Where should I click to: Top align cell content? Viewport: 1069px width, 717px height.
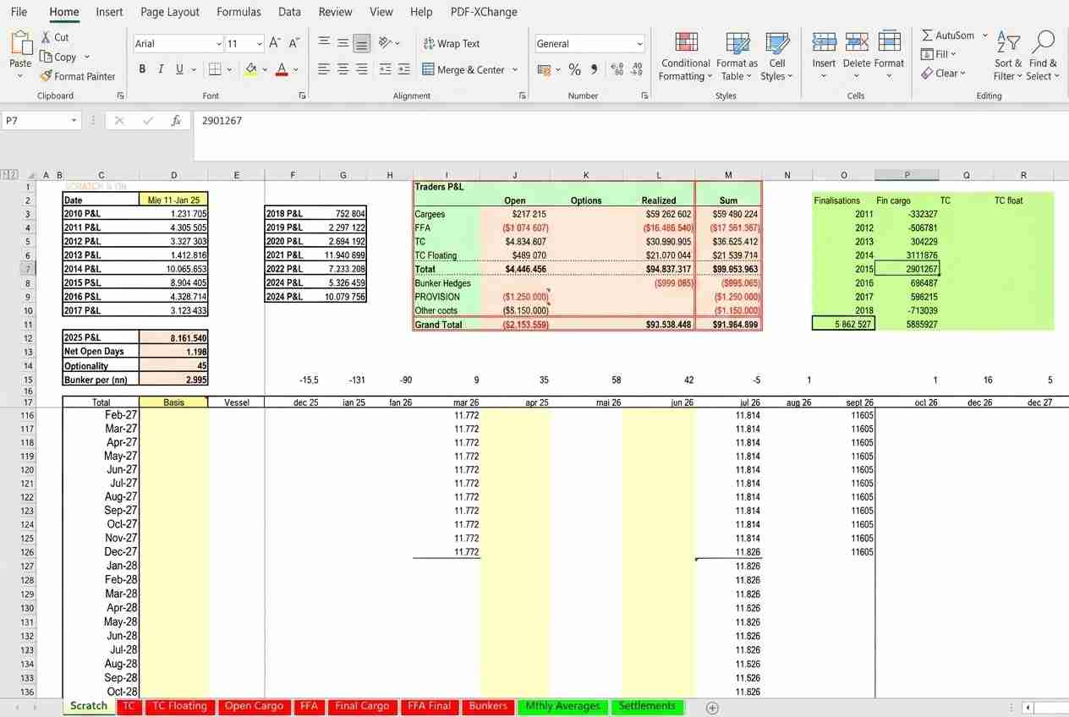[x=324, y=42]
